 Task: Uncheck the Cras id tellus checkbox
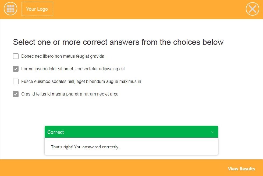16,94
